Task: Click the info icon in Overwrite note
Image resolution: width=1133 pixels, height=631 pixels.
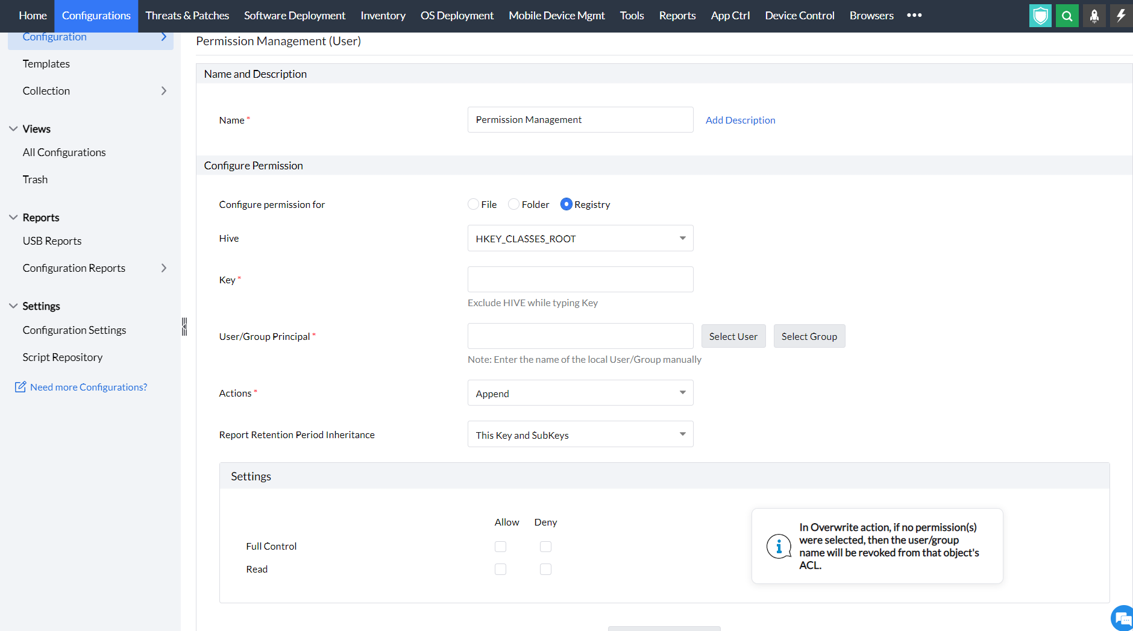Action: [x=779, y=546]
